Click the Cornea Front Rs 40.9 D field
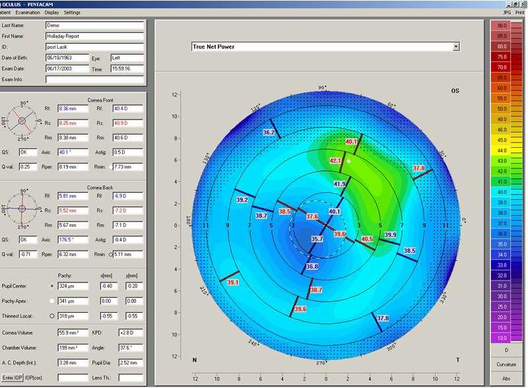The image size is (528, 388). 128,123
